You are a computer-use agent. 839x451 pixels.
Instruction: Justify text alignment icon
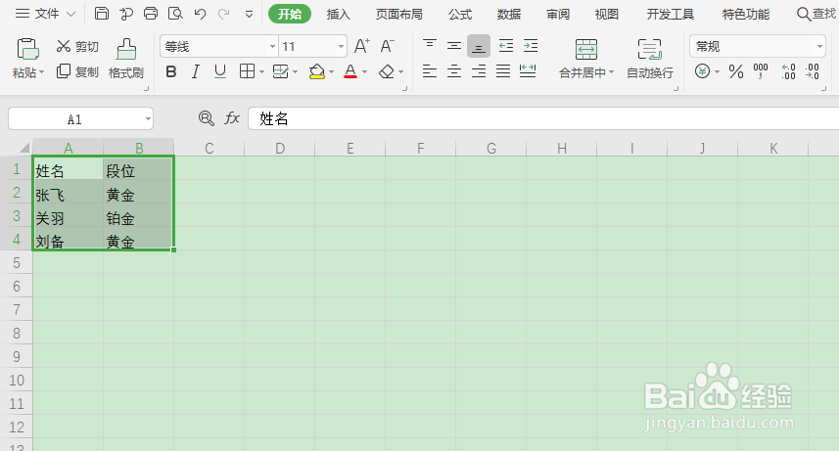click(503, 70)
